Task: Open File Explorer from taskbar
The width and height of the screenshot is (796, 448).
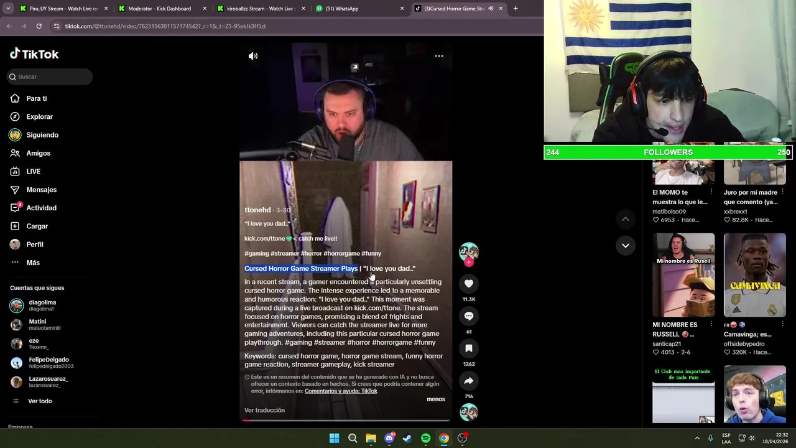Action: (x=371, y=438)
